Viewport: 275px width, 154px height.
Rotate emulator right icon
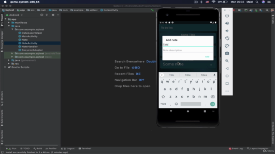tap(227, 46)
